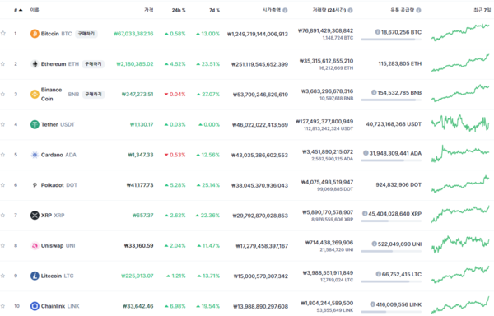Sort by circulating supply column header
The height and width of the screenshot is (316, 494).
(x=403, y=10)
